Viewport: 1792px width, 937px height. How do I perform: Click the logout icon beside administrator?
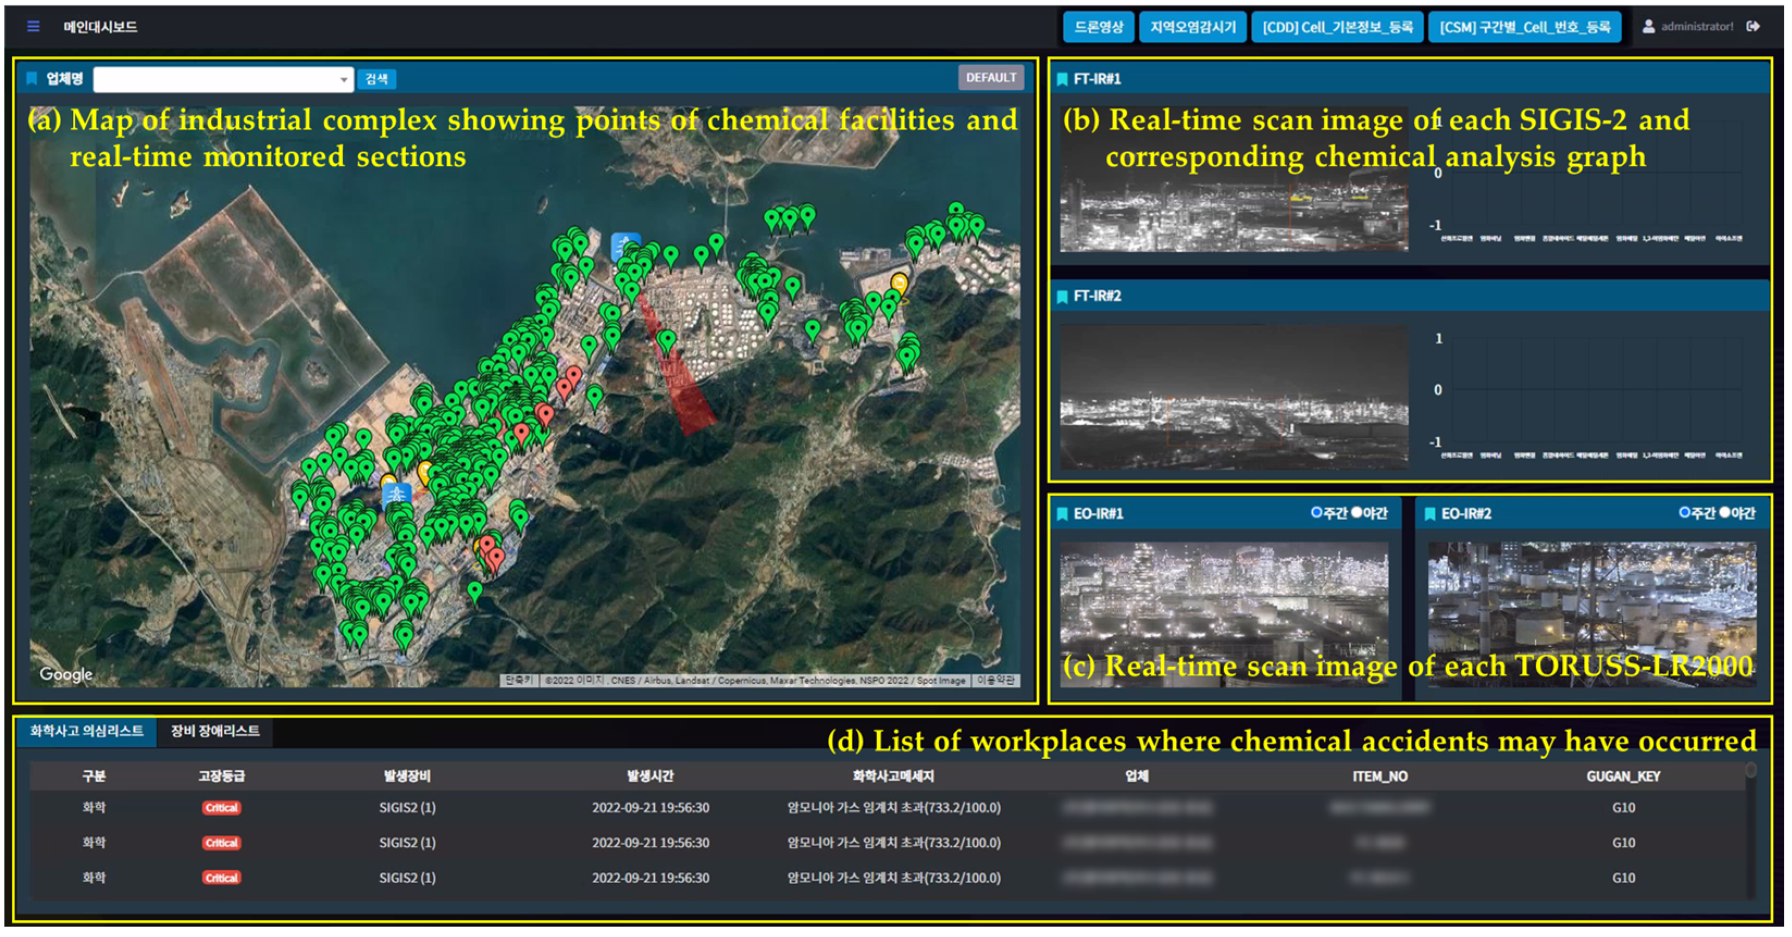(x=1753, y=27)
